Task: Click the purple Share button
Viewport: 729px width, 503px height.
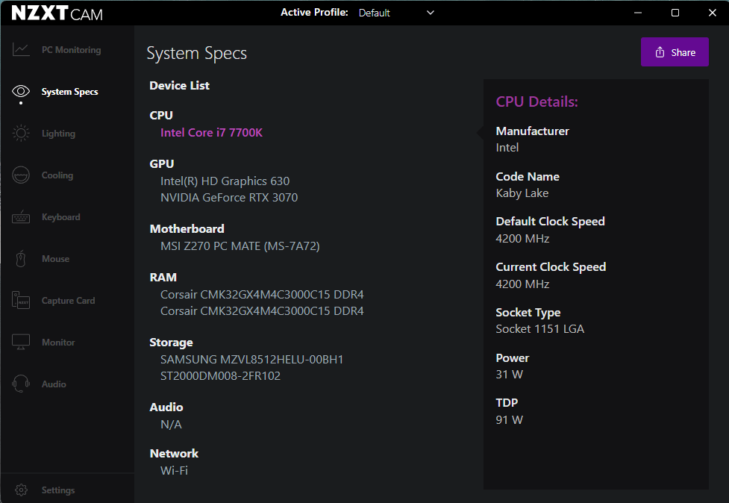Action: tap(675, 52)
